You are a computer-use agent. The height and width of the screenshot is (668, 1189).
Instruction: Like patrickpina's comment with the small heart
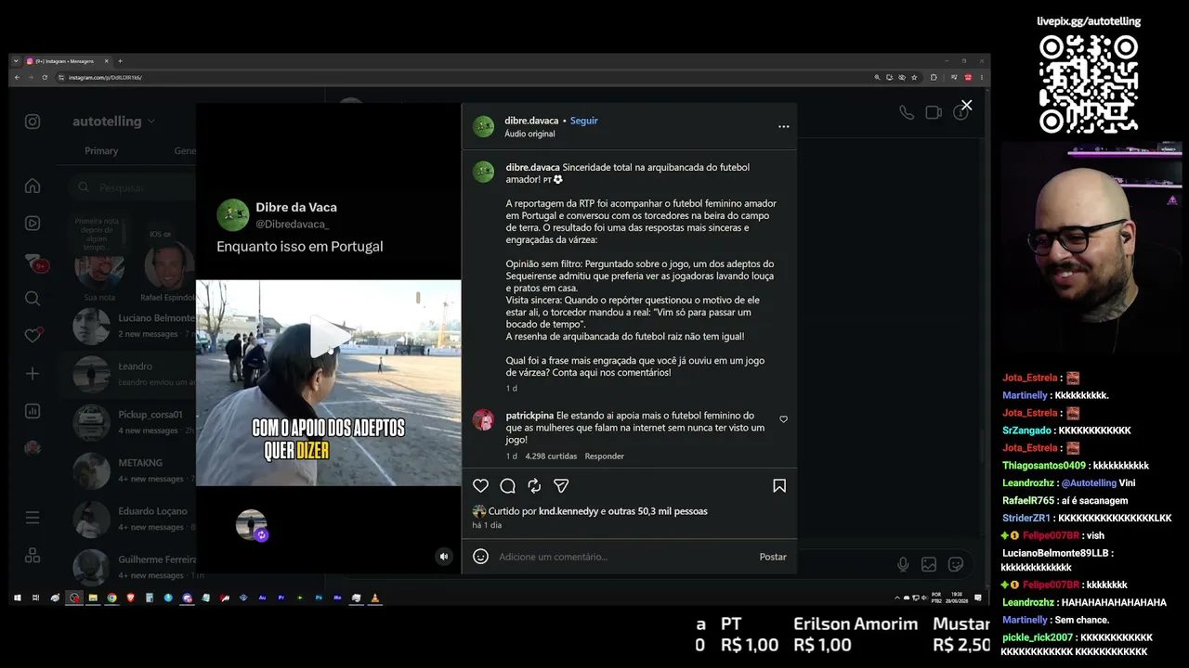pos(783,419)
